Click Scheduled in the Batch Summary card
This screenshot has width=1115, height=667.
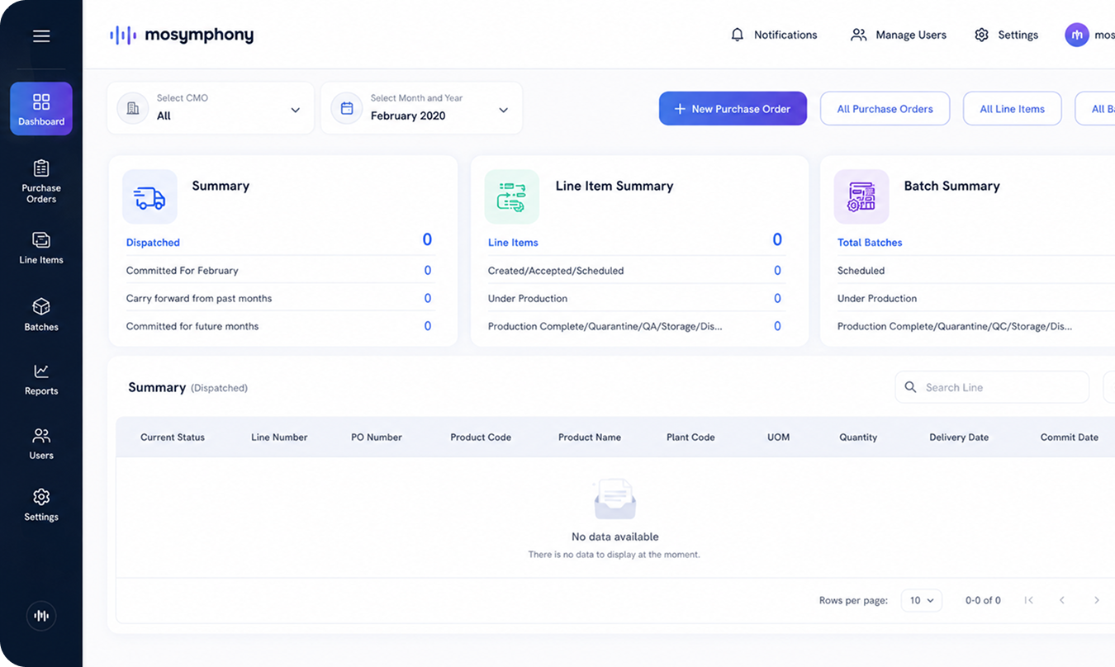pyautogui.click(x=861, y=270)
